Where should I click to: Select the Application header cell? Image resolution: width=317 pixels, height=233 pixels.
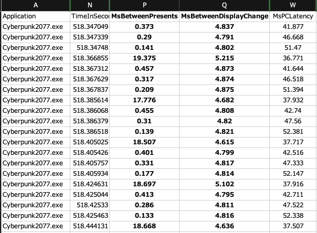(35, 17)
